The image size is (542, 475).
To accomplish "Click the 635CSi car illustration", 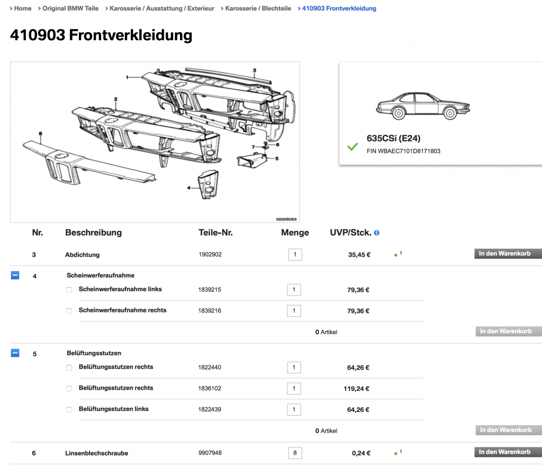I will [x=417, y=105].
